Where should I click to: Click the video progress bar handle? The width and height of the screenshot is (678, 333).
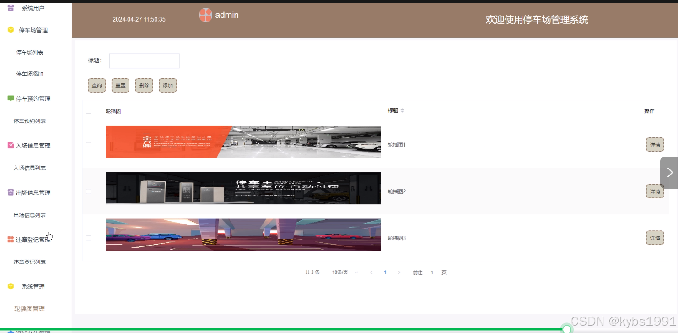pos(567,329)
